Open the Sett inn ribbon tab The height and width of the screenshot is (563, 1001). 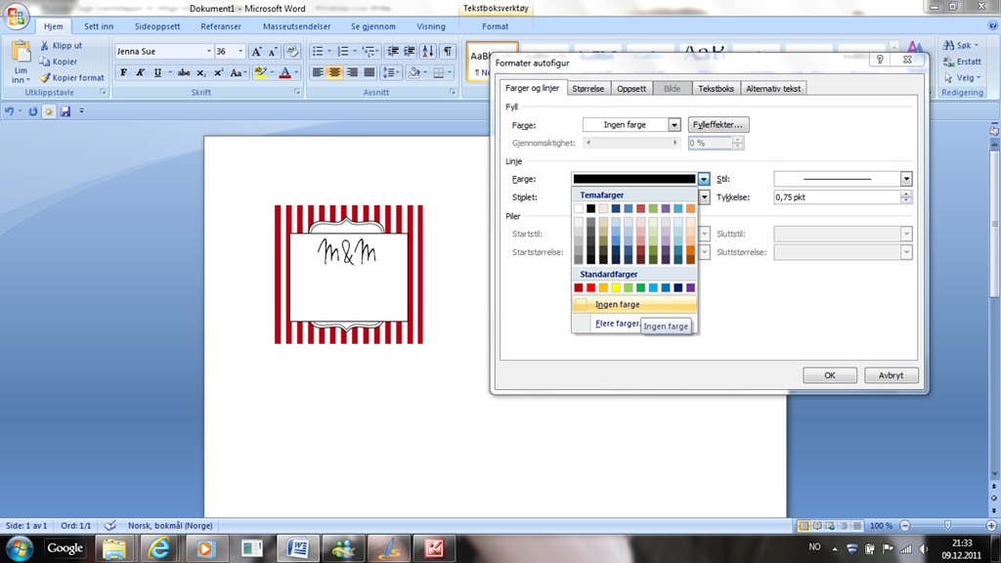point(99,26)
